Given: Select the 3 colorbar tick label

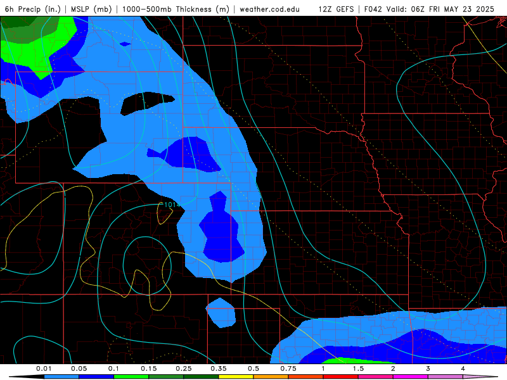Looking at the screenshot, I should tap(428, 369).
